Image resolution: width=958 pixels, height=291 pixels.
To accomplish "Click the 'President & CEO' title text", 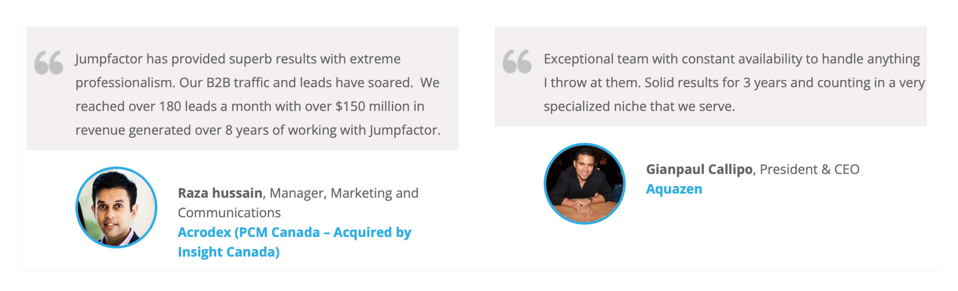I will coord(810,169).
